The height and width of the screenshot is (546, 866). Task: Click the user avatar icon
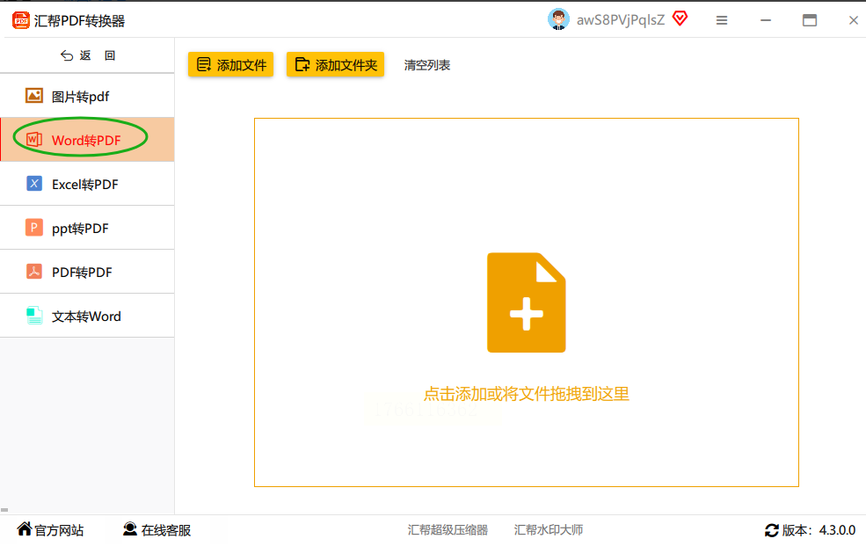click(558, 20)
